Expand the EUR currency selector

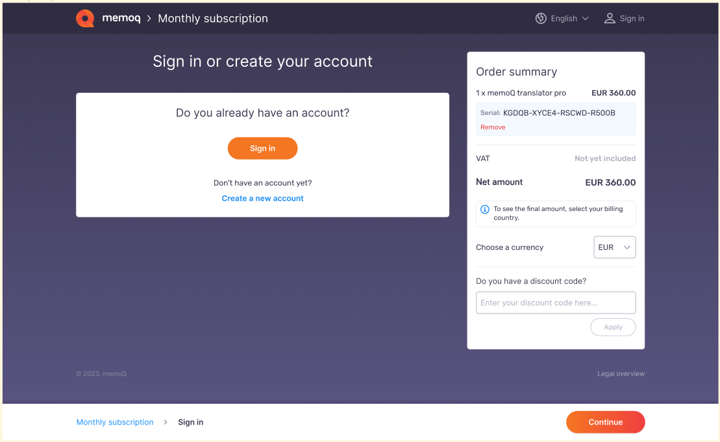point(614,247)
